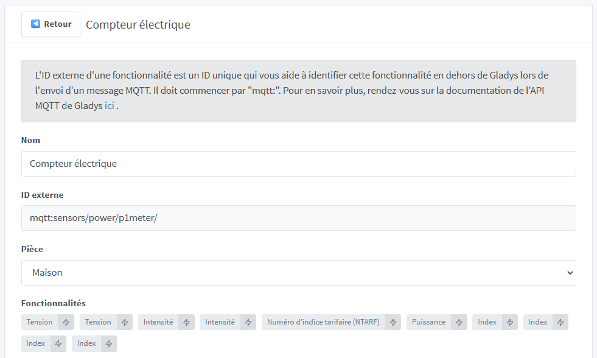
Task: Click the ID externe input field
Action: (x=298, y=218)
